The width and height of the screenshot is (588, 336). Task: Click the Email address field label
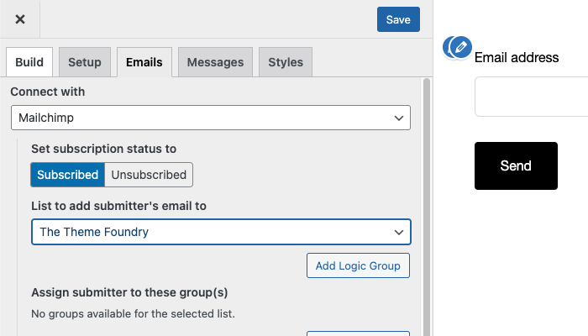pos(517,57)
